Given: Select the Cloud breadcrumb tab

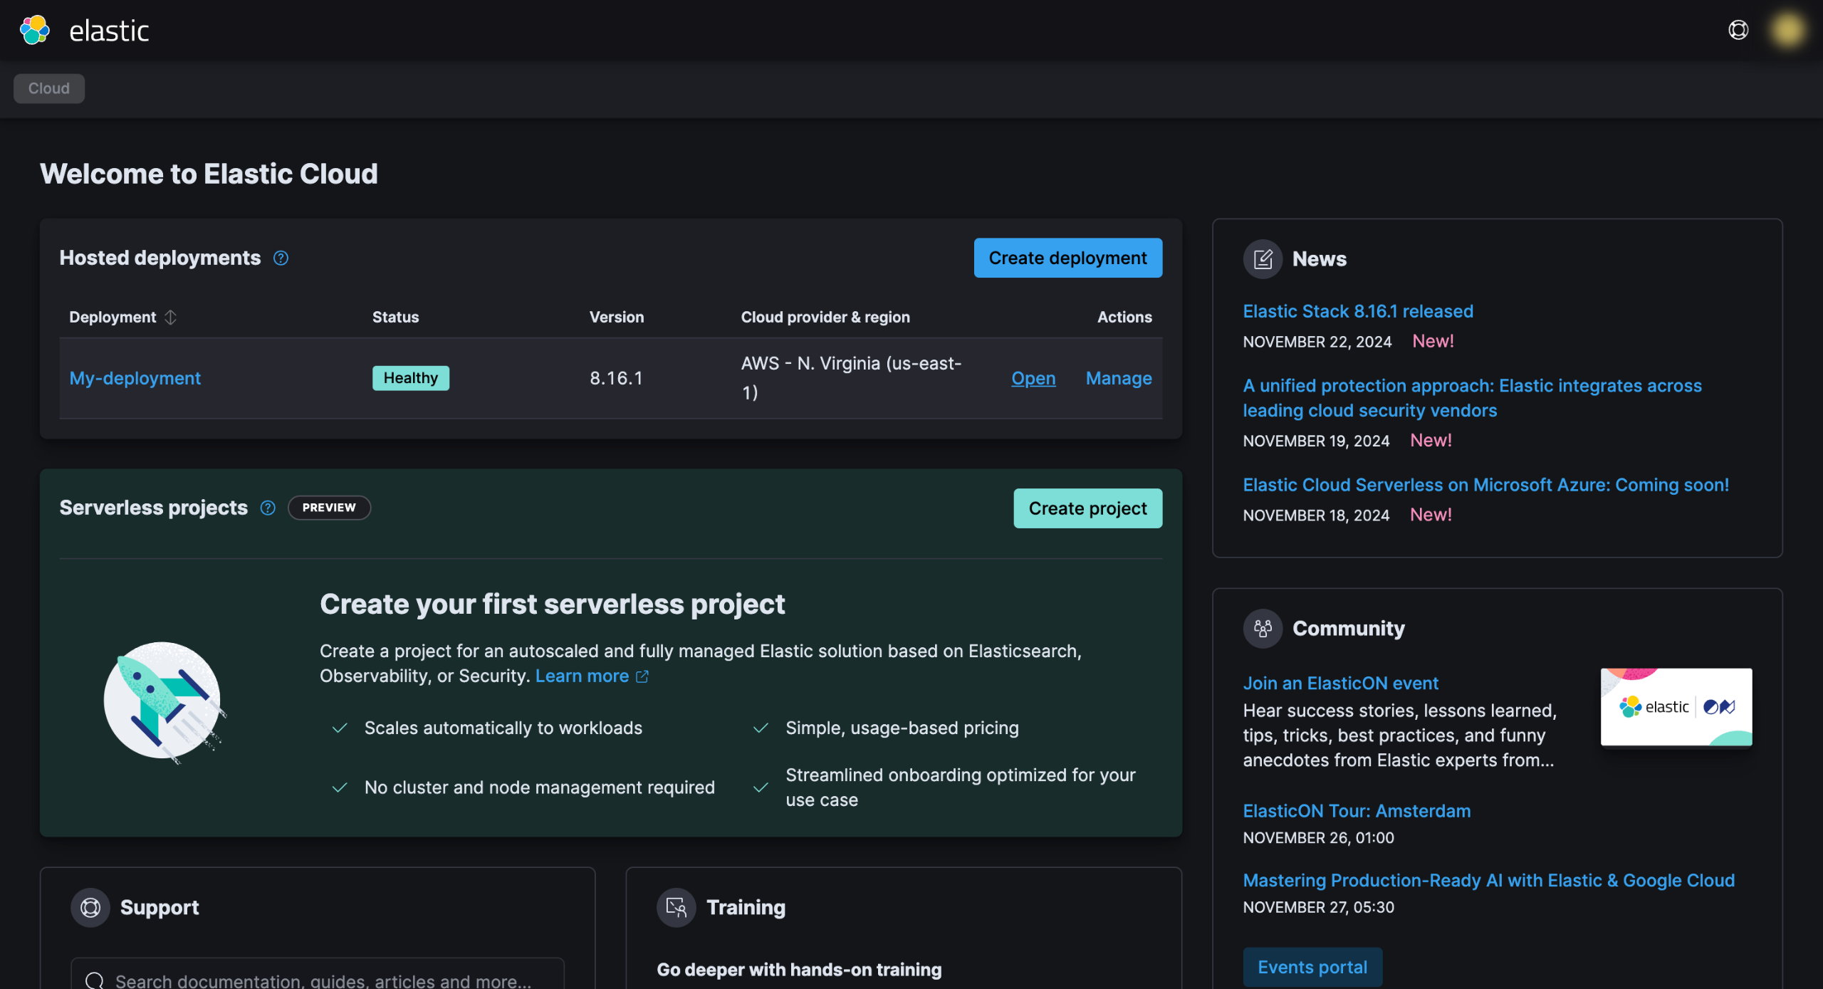Looking at the screenshot, I should pyautogui.click(x=49, y=88).
